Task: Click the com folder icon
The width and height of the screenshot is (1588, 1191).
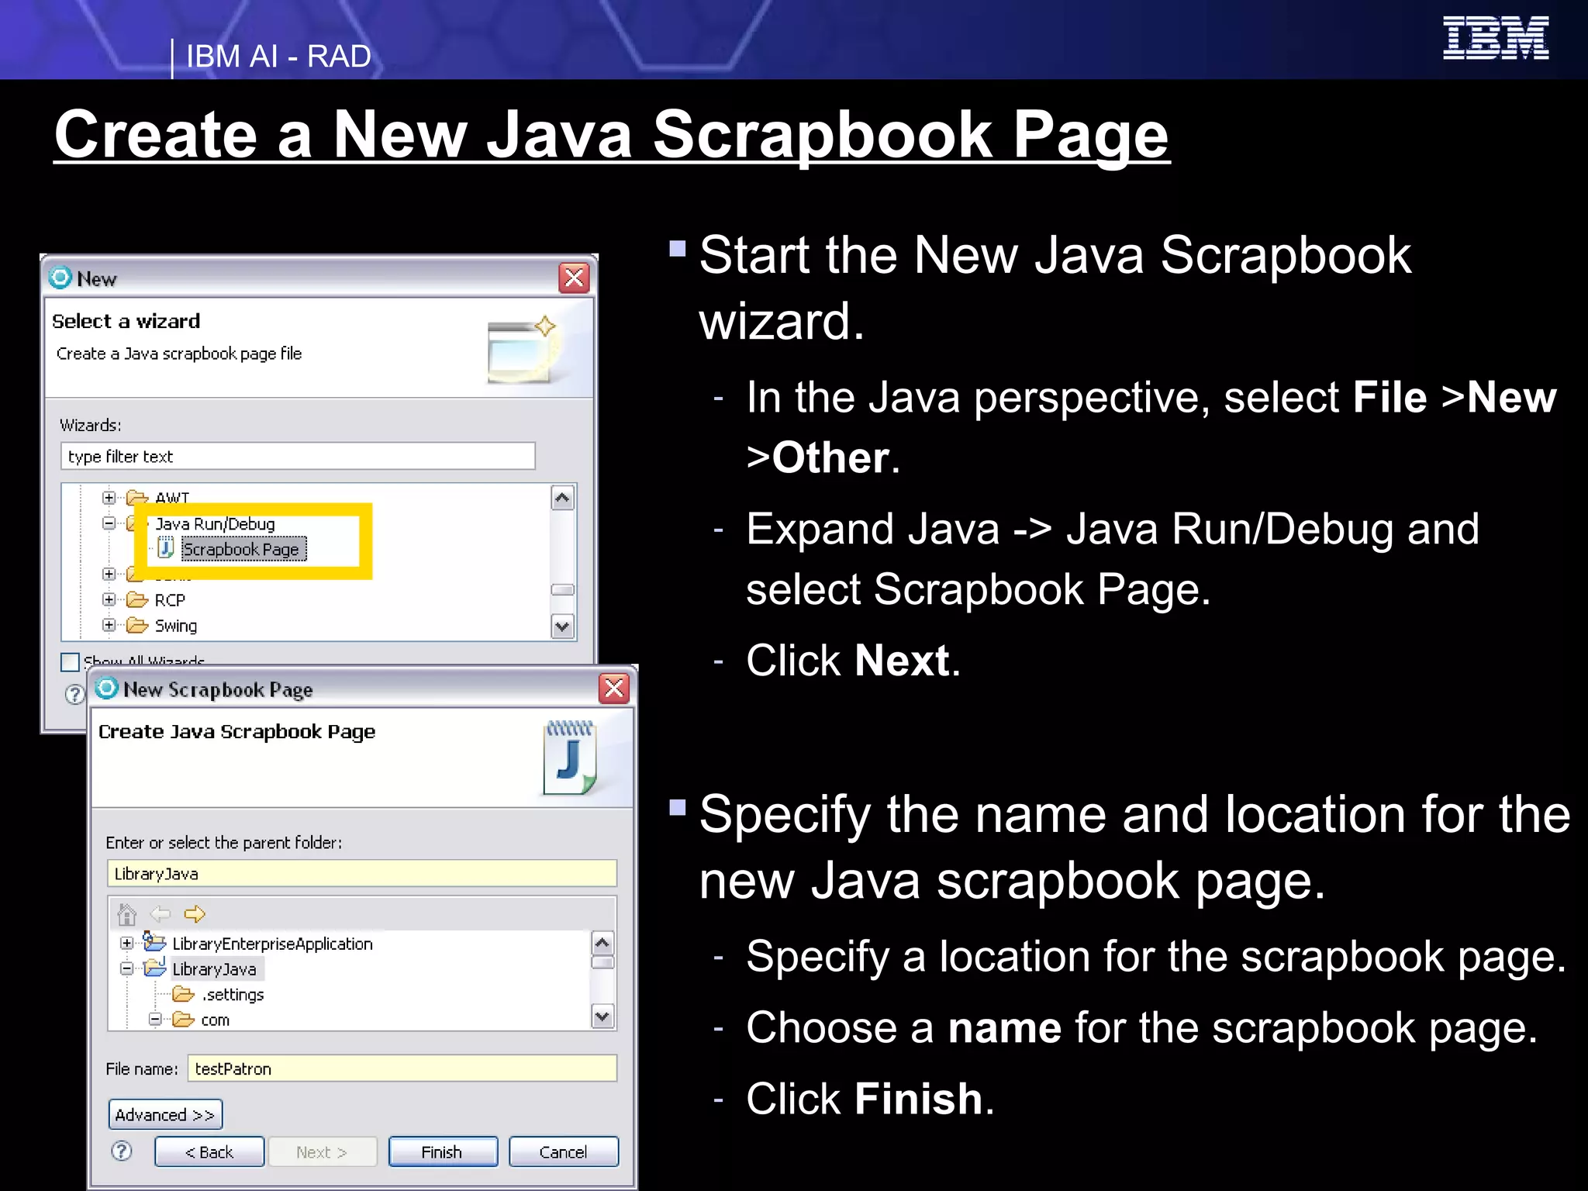Action: coord(184,1019)
